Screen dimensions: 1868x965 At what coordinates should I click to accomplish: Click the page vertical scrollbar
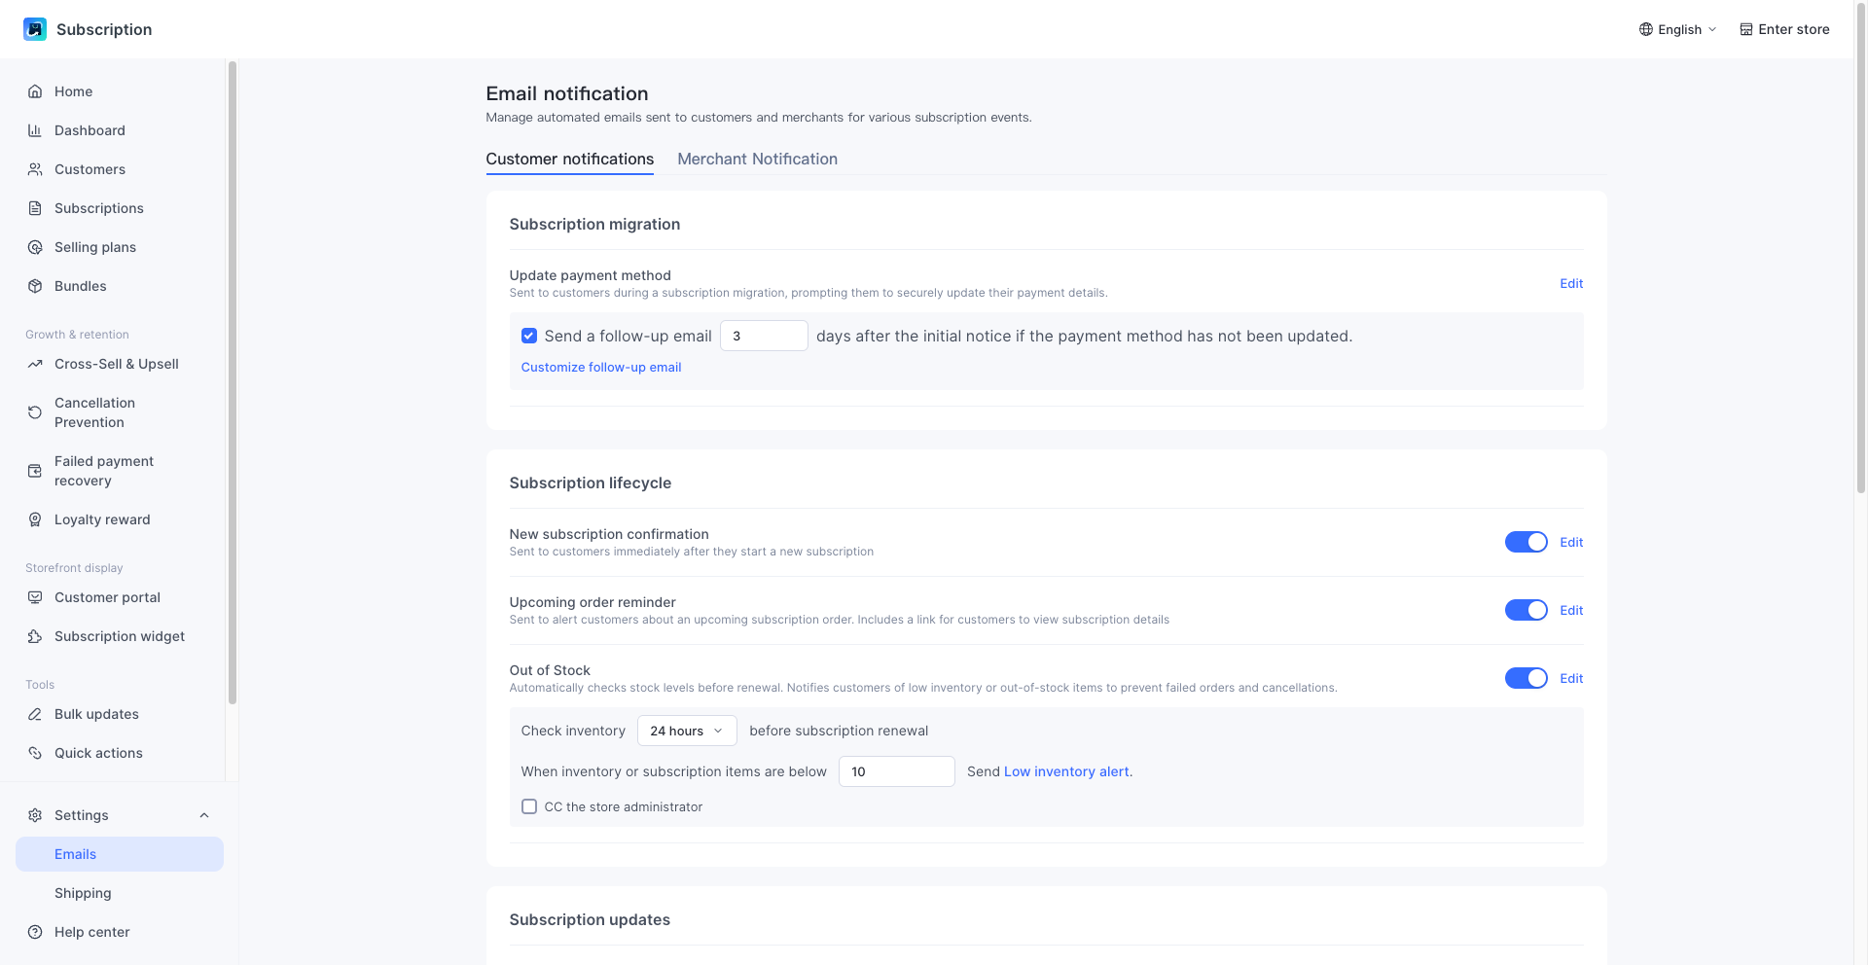pos(1861,247)
